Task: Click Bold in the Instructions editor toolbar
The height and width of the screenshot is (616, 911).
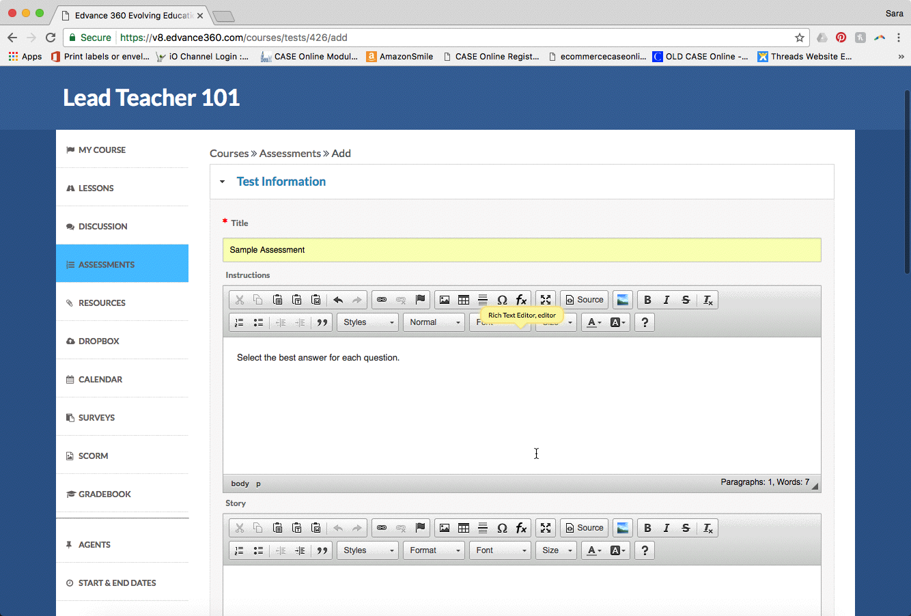Action: 647,300
